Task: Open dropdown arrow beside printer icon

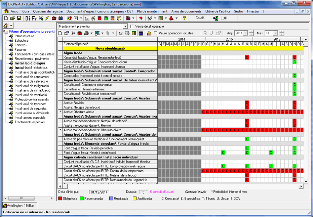Action: [x=91, y=33]
